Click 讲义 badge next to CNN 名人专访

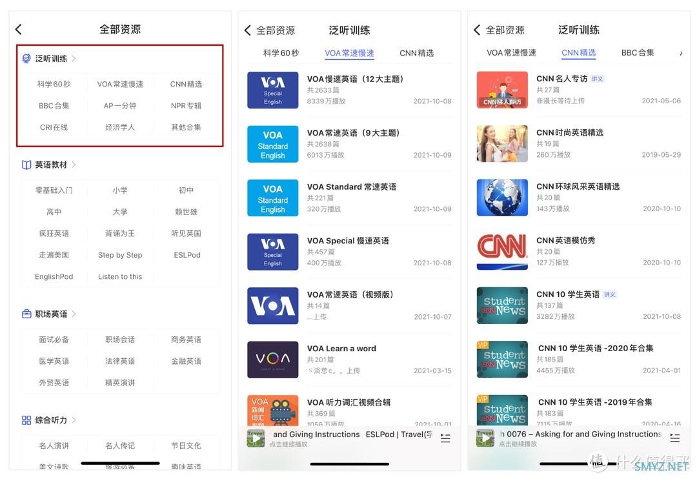click(597, 79)
